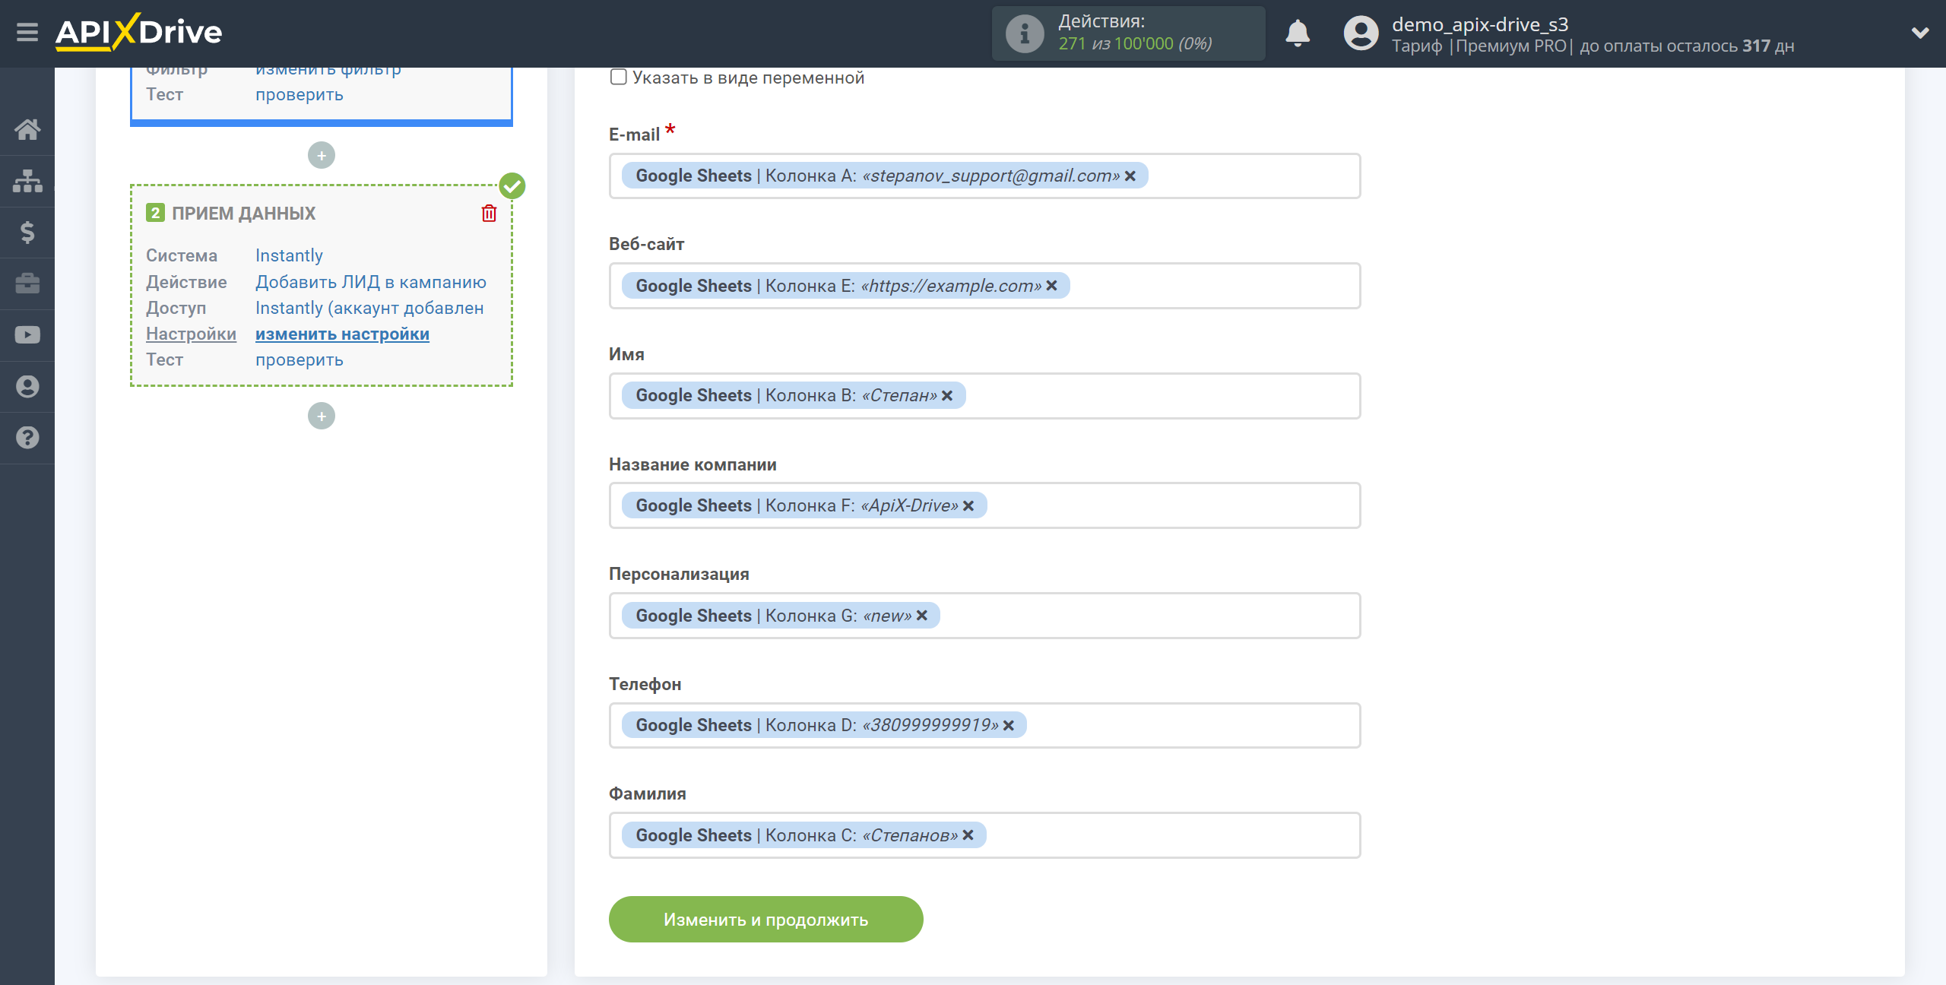This screenshot has width=1946, height=985.
Task: Remove the Колонка F company tag
Action: point(968,506)
